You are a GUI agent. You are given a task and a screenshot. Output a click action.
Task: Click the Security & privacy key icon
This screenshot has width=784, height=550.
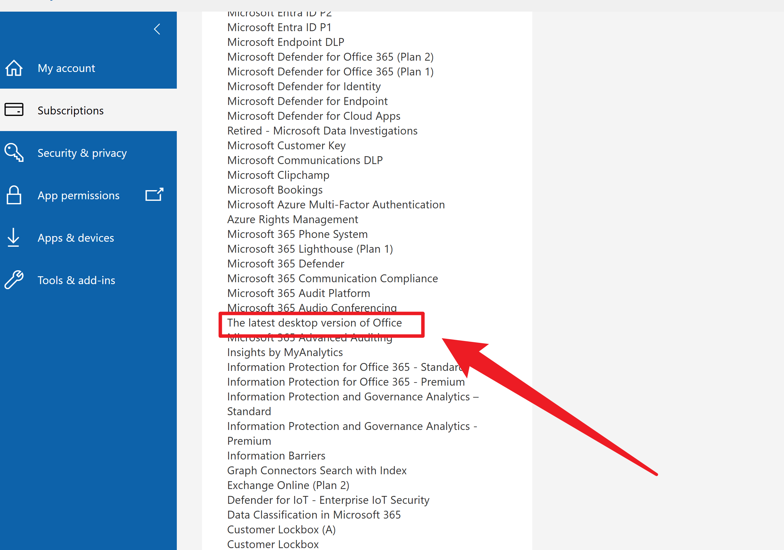click(14, 152)
